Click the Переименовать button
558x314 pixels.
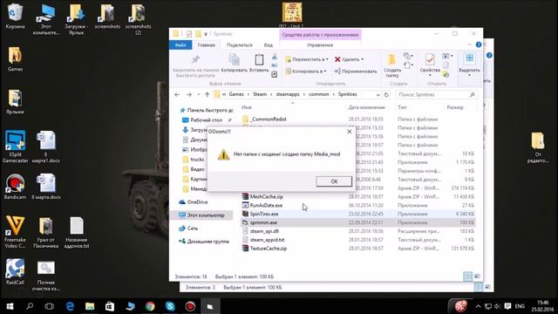coord(355,72)
